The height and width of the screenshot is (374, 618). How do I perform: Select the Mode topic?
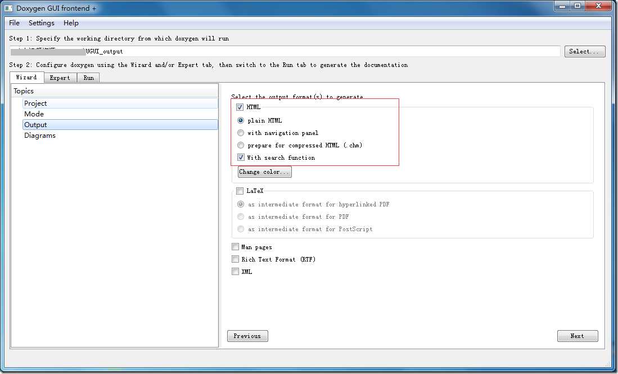pos(120,114)
